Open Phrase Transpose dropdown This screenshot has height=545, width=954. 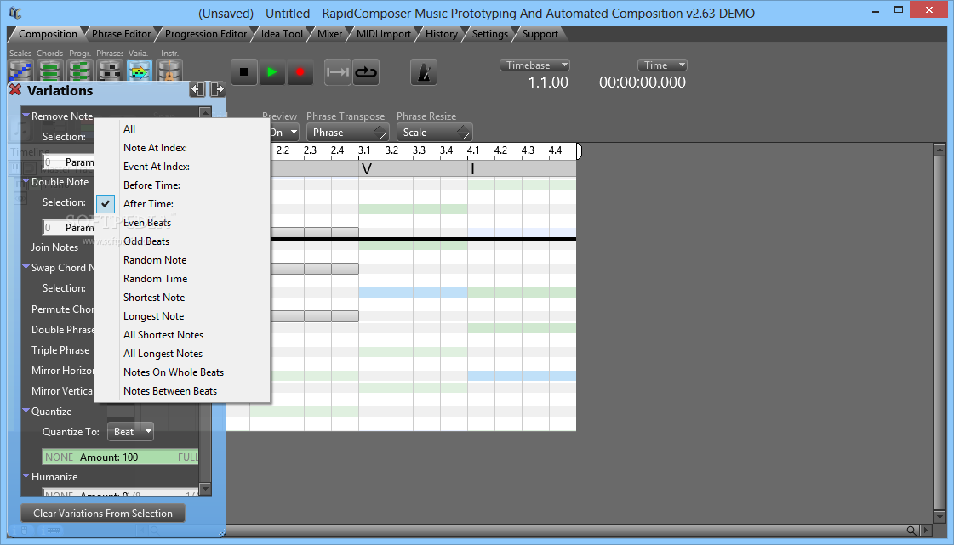point(347,133)
